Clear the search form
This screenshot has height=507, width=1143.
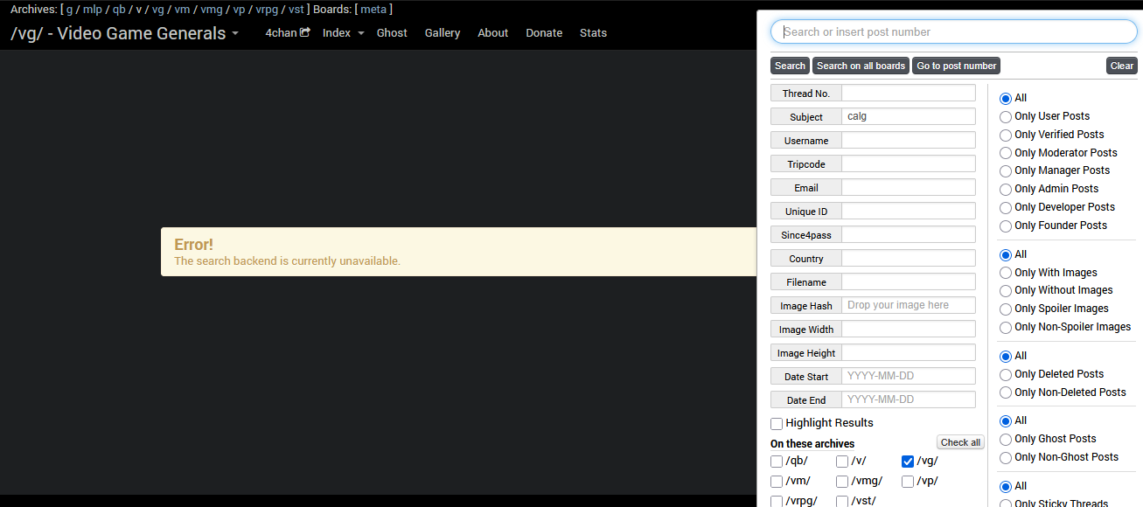tap(1121, 66)
